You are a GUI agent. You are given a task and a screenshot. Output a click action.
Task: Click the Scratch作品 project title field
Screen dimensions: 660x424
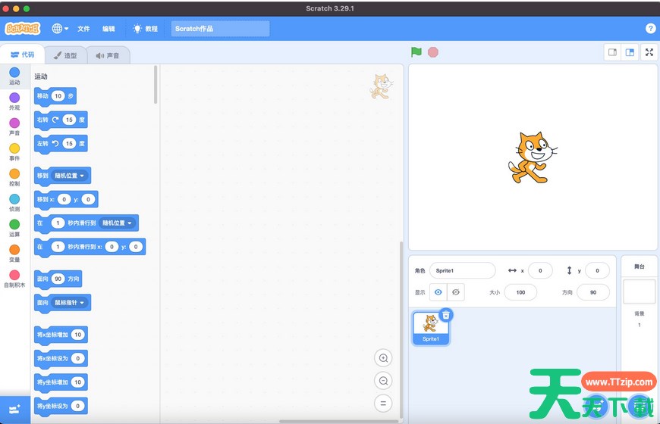(x=220, y=29)
